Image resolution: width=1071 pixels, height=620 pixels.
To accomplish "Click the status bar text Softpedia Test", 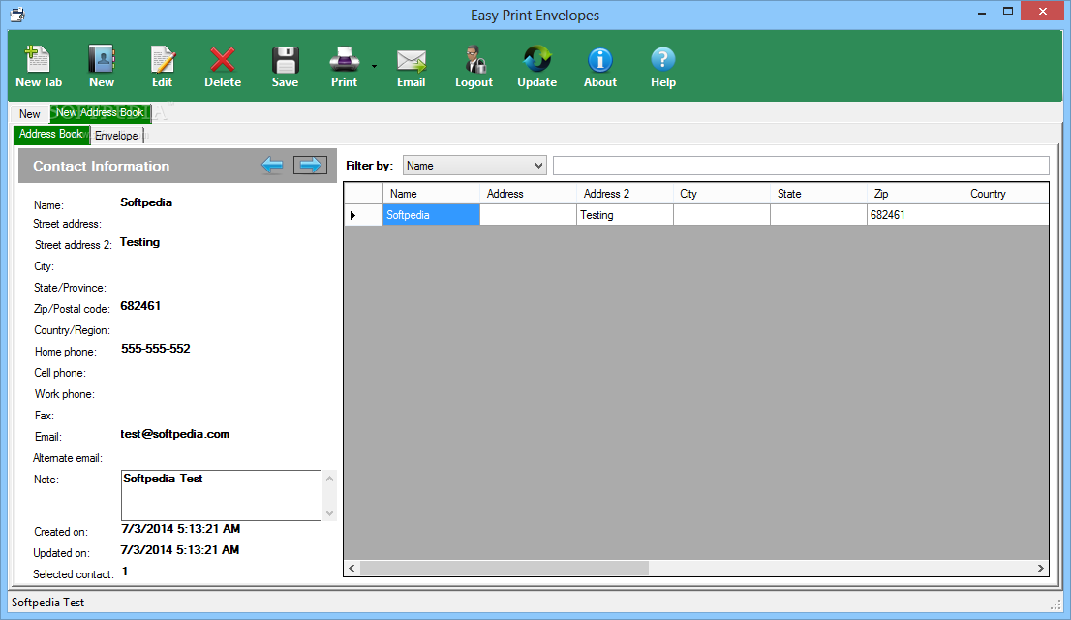I will coord(47,603).
